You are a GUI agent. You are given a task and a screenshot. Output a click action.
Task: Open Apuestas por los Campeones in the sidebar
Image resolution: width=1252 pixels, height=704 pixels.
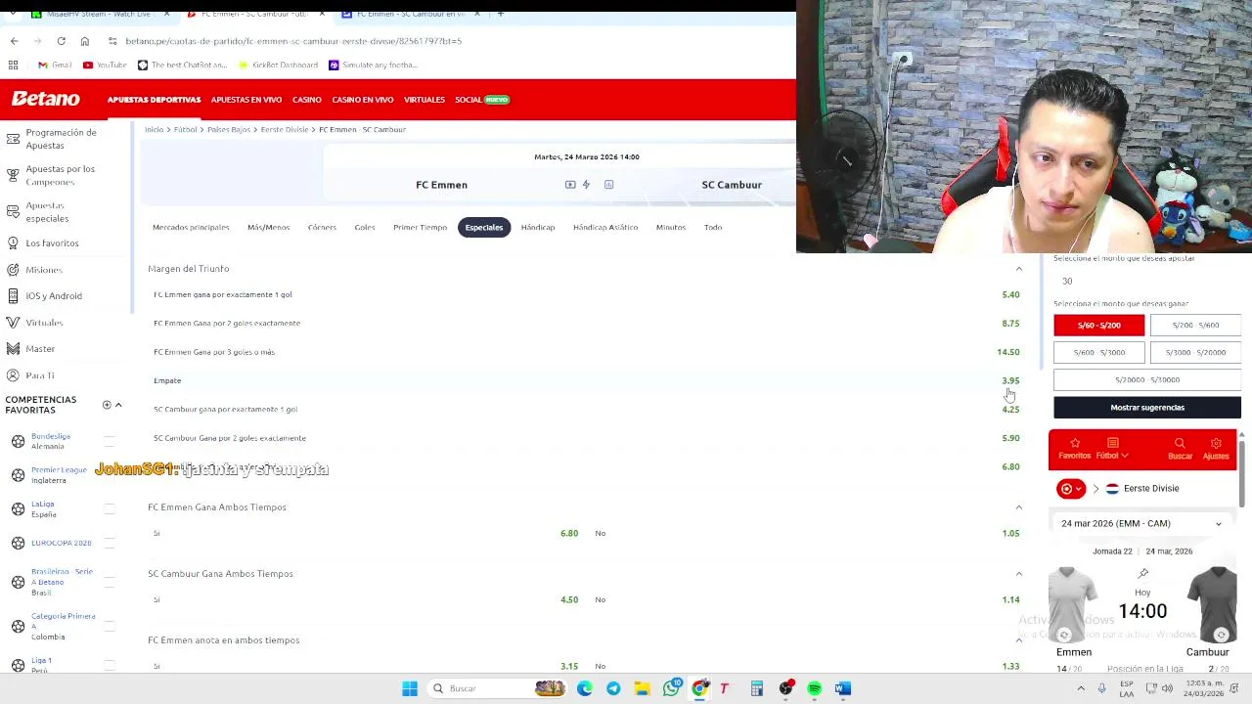point(60,175)
